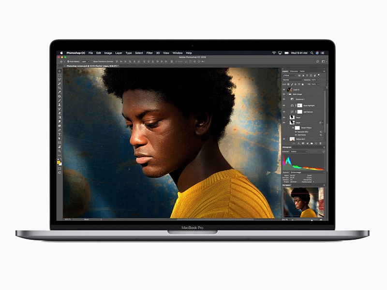Collapse the Main Image group chevron
The width and height of the screenshot is (387, 290).
click(287, 94)
